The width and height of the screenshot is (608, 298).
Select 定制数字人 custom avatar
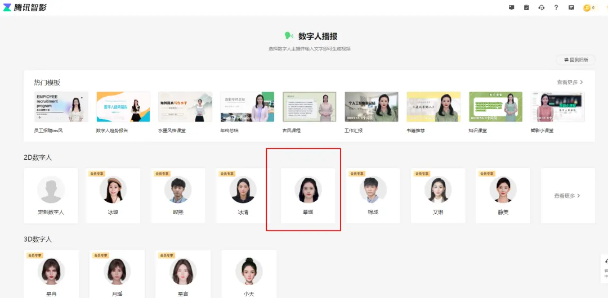51,195
